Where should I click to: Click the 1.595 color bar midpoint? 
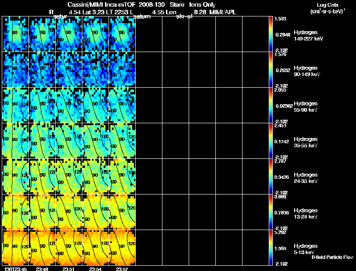pyautogui.click(x=280, y=249)
